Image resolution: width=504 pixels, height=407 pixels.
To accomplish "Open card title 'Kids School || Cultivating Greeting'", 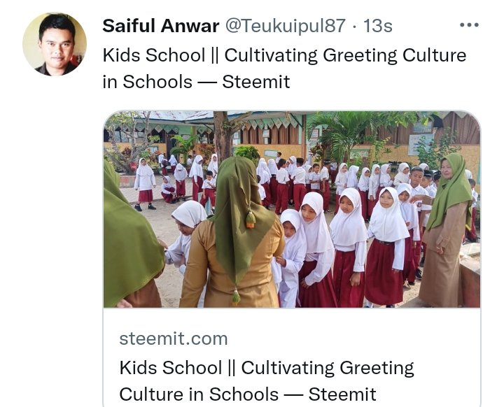I will (267, 368).
